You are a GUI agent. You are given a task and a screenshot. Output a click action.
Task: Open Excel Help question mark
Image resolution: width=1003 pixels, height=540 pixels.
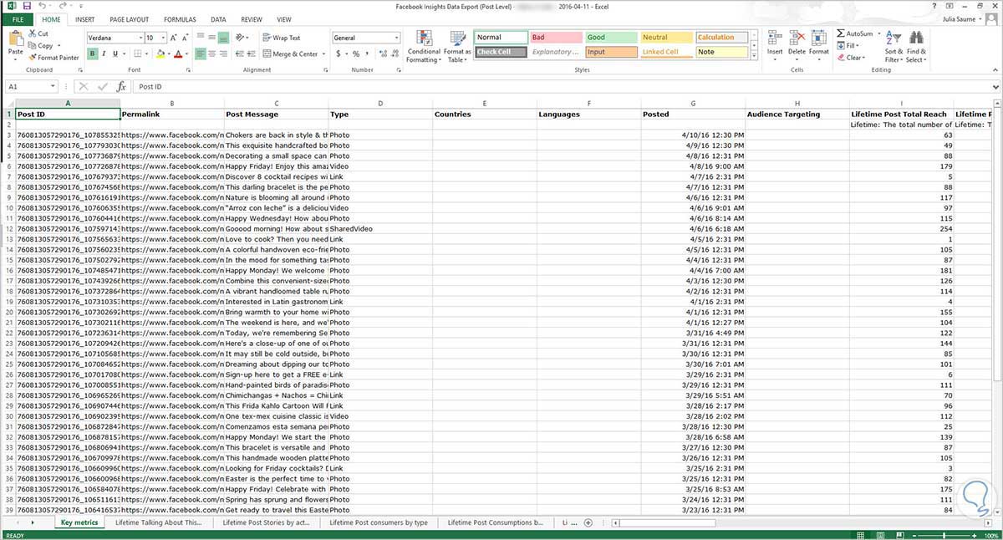(935, 6)
